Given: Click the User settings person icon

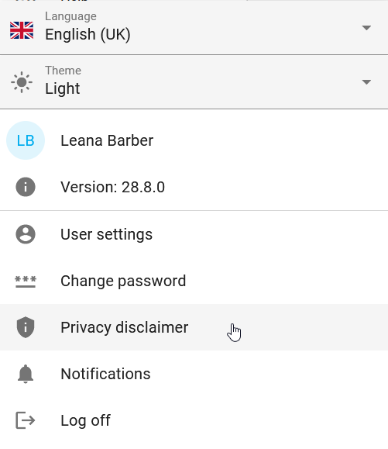Looking at the screenshot, I should click(x=26, y=234).
